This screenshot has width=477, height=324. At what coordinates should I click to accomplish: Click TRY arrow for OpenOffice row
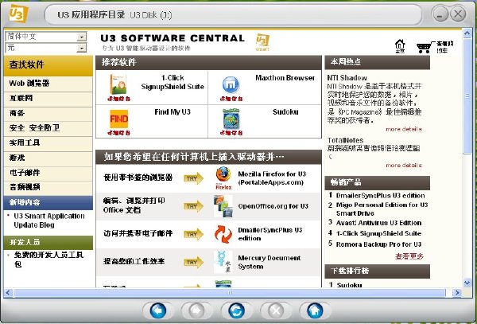pos(193,206)
